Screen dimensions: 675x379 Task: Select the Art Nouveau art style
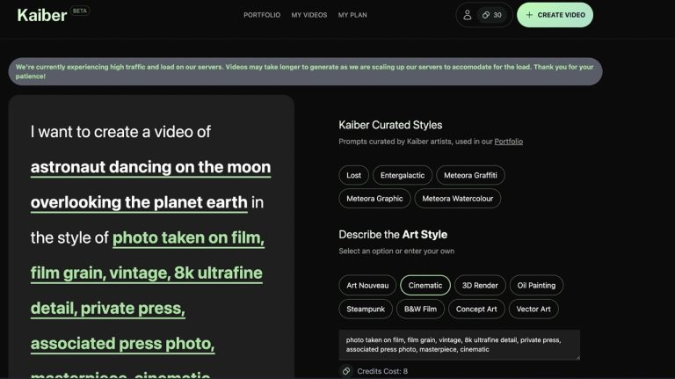[367, 285]
